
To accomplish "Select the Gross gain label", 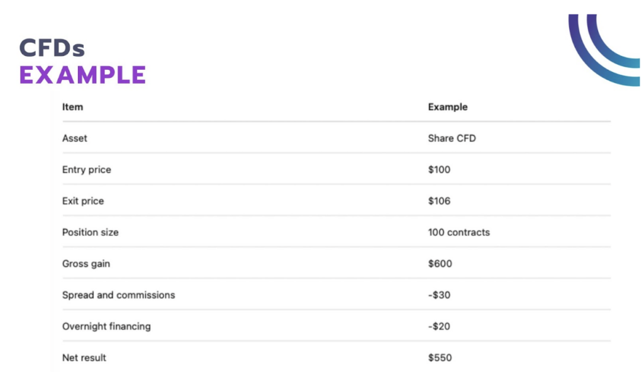I will click(86, 264).
